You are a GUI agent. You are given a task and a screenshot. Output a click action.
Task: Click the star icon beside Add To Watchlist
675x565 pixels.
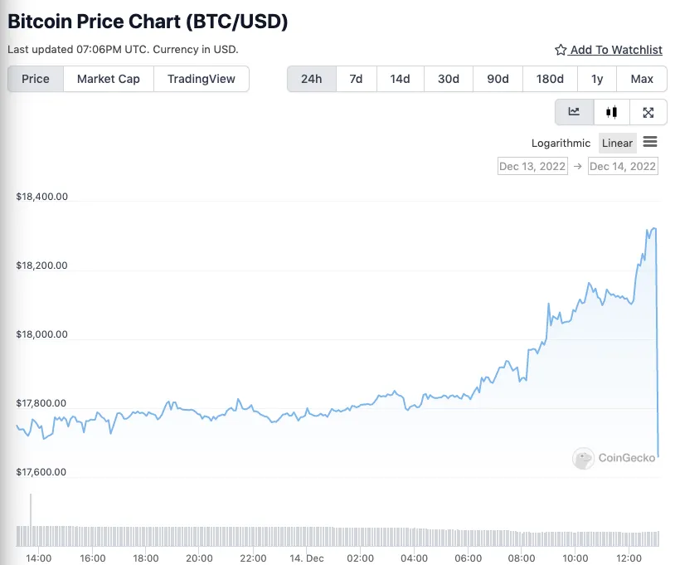click(559, 50)
